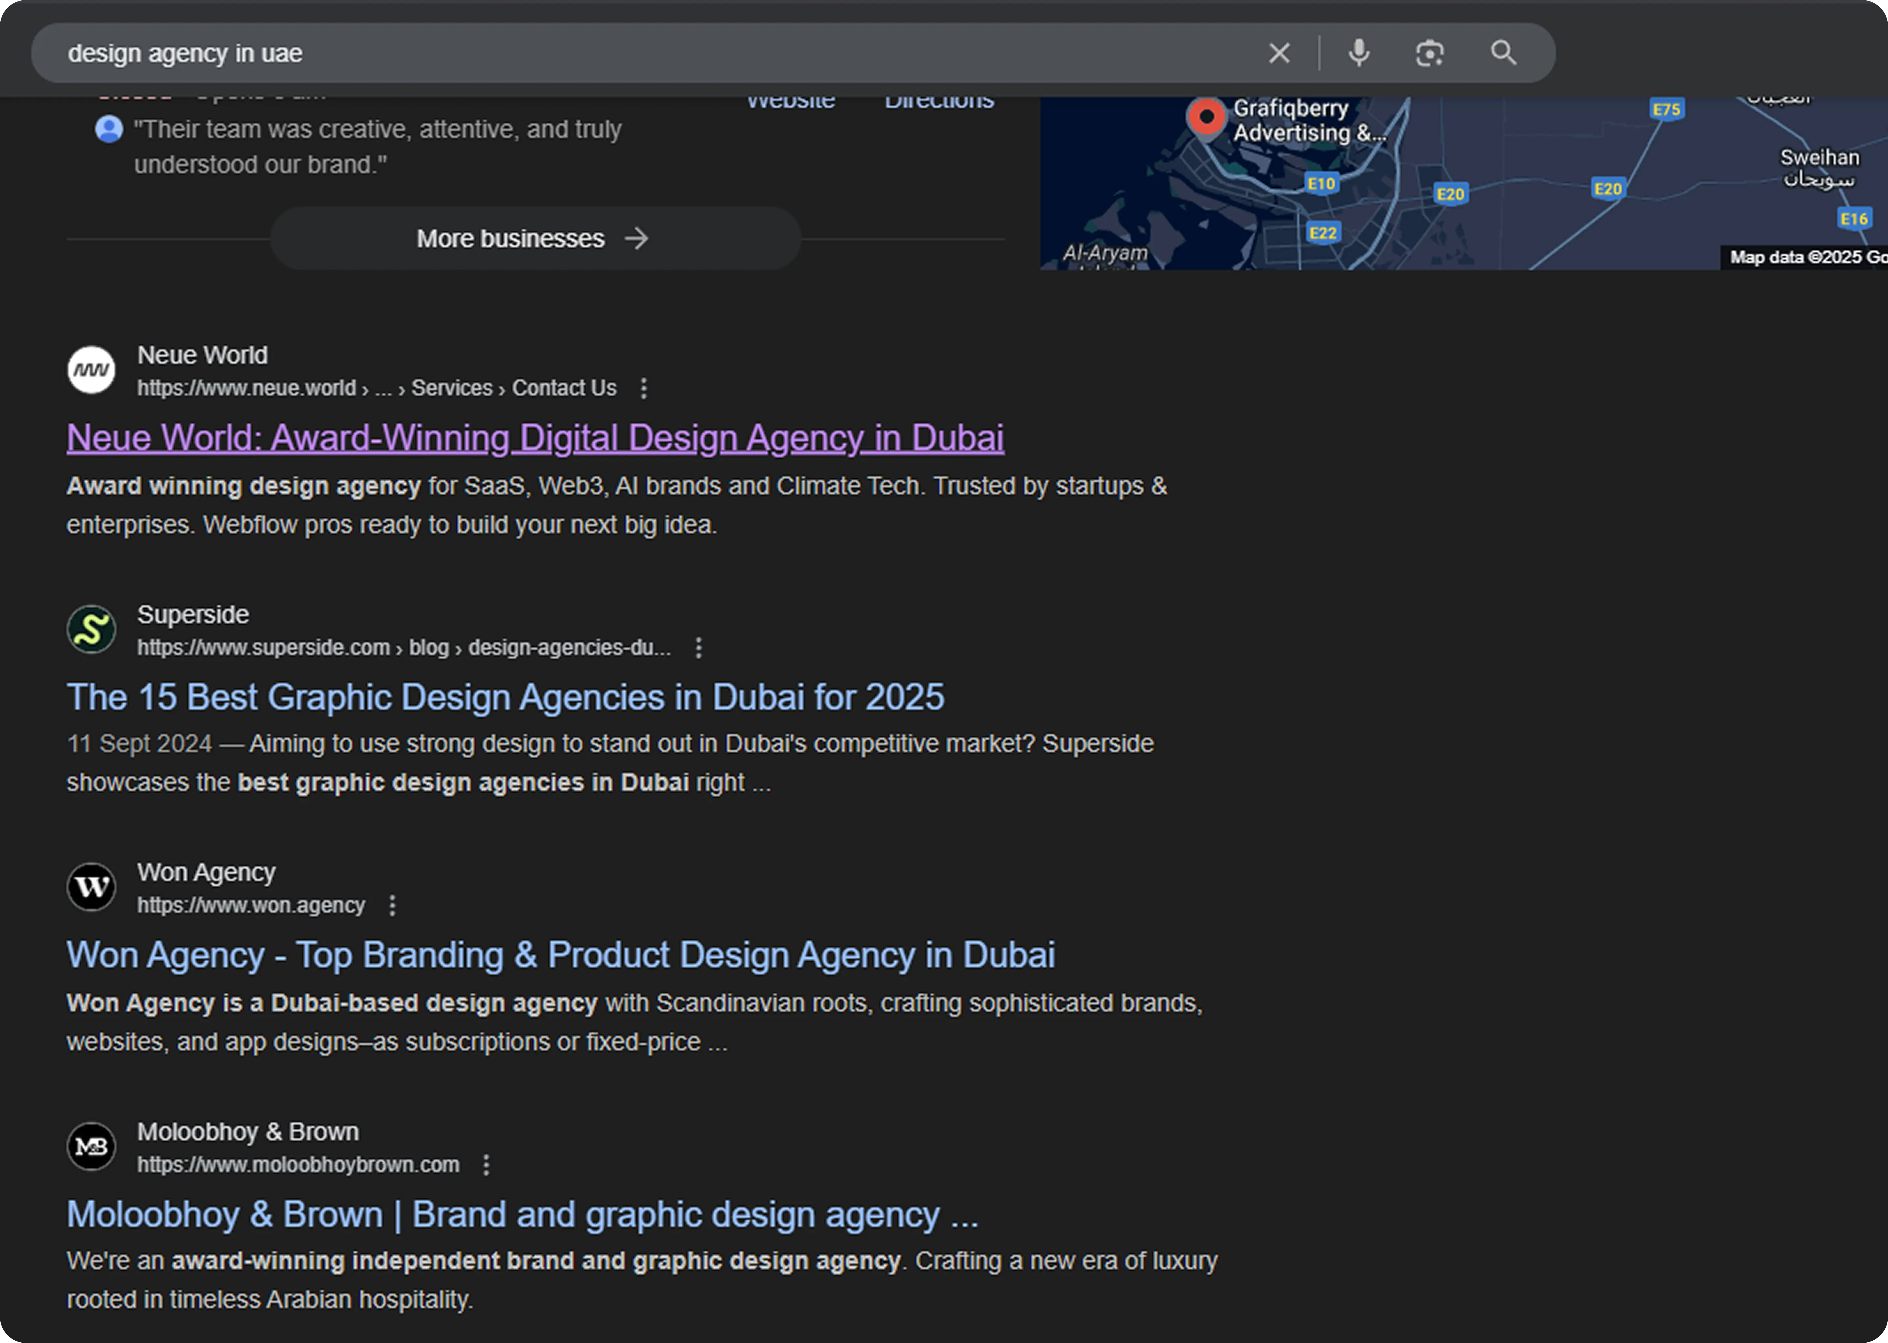Click the arrow icon in More businesses button
The width and height of the screenshot is (1888, 1343).
coord(637,239)
